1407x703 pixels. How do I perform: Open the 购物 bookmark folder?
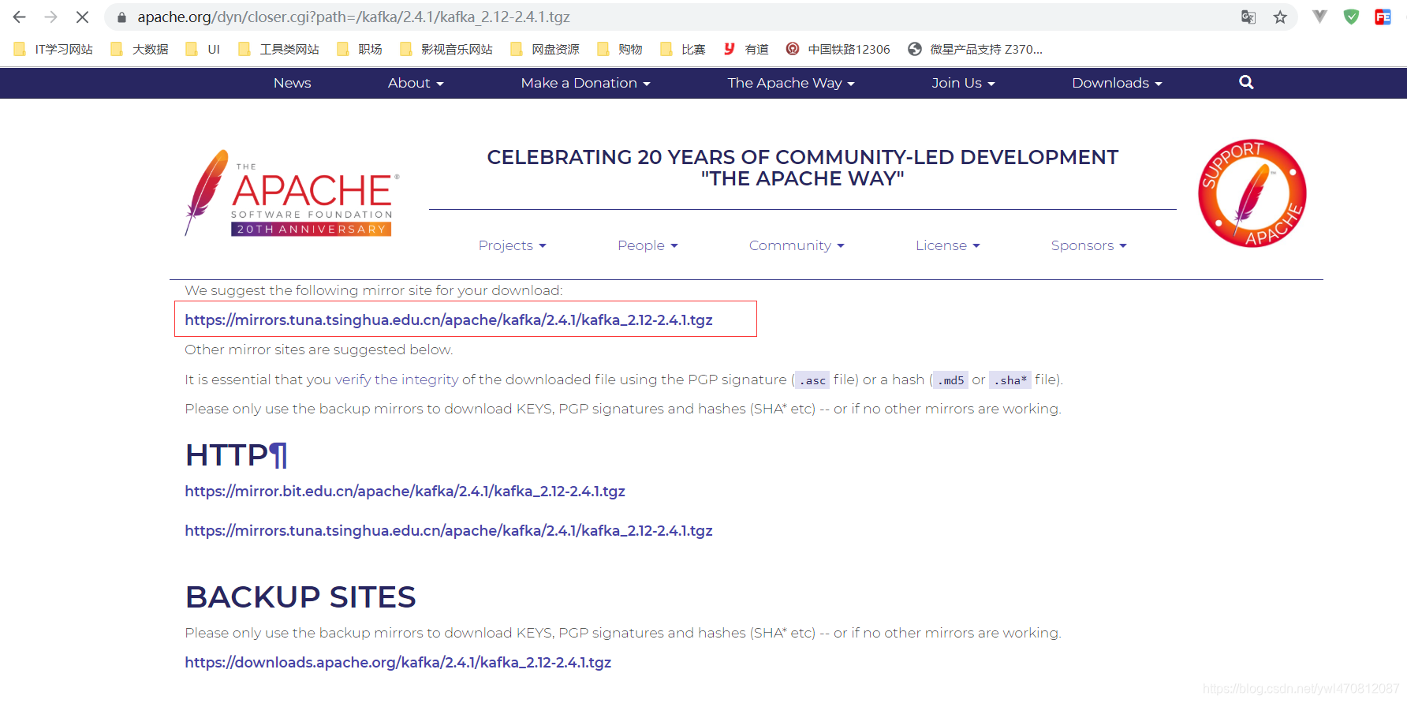620,49
